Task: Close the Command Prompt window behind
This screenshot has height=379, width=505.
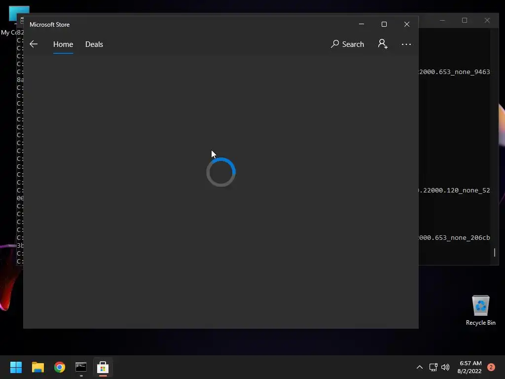Action: tap(487, 20)
